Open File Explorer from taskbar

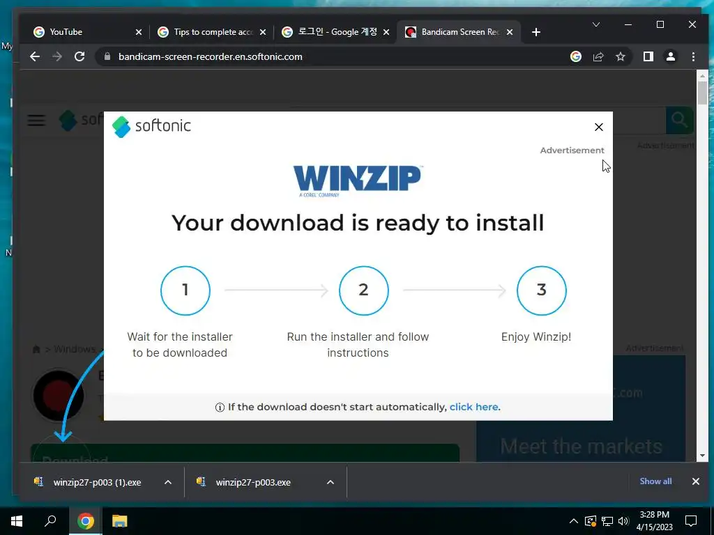coord(119,521)
